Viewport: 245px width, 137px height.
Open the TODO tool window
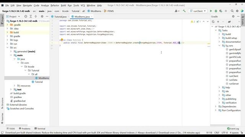coord(11,129)
